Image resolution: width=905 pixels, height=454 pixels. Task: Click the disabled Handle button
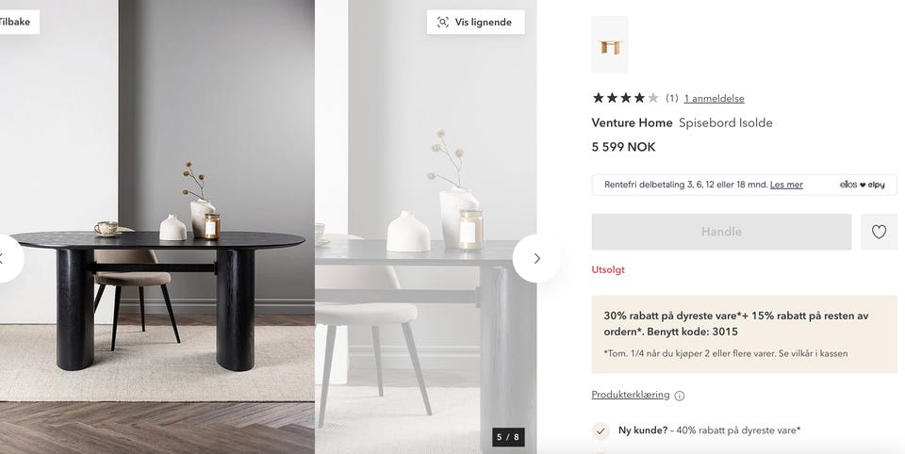click(721, 232)
